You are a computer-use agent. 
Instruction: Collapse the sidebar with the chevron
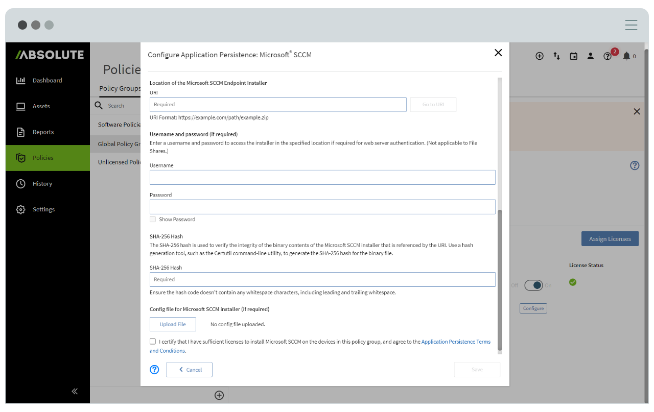[75, 391]
